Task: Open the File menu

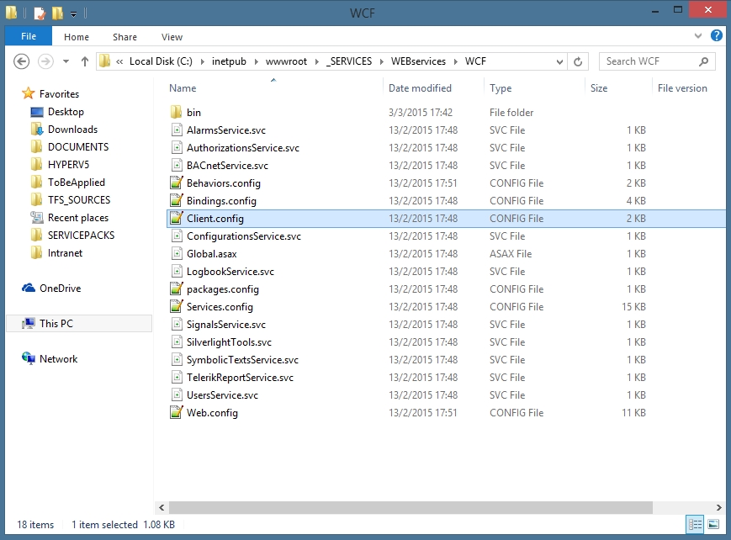Action: point(28,36)
